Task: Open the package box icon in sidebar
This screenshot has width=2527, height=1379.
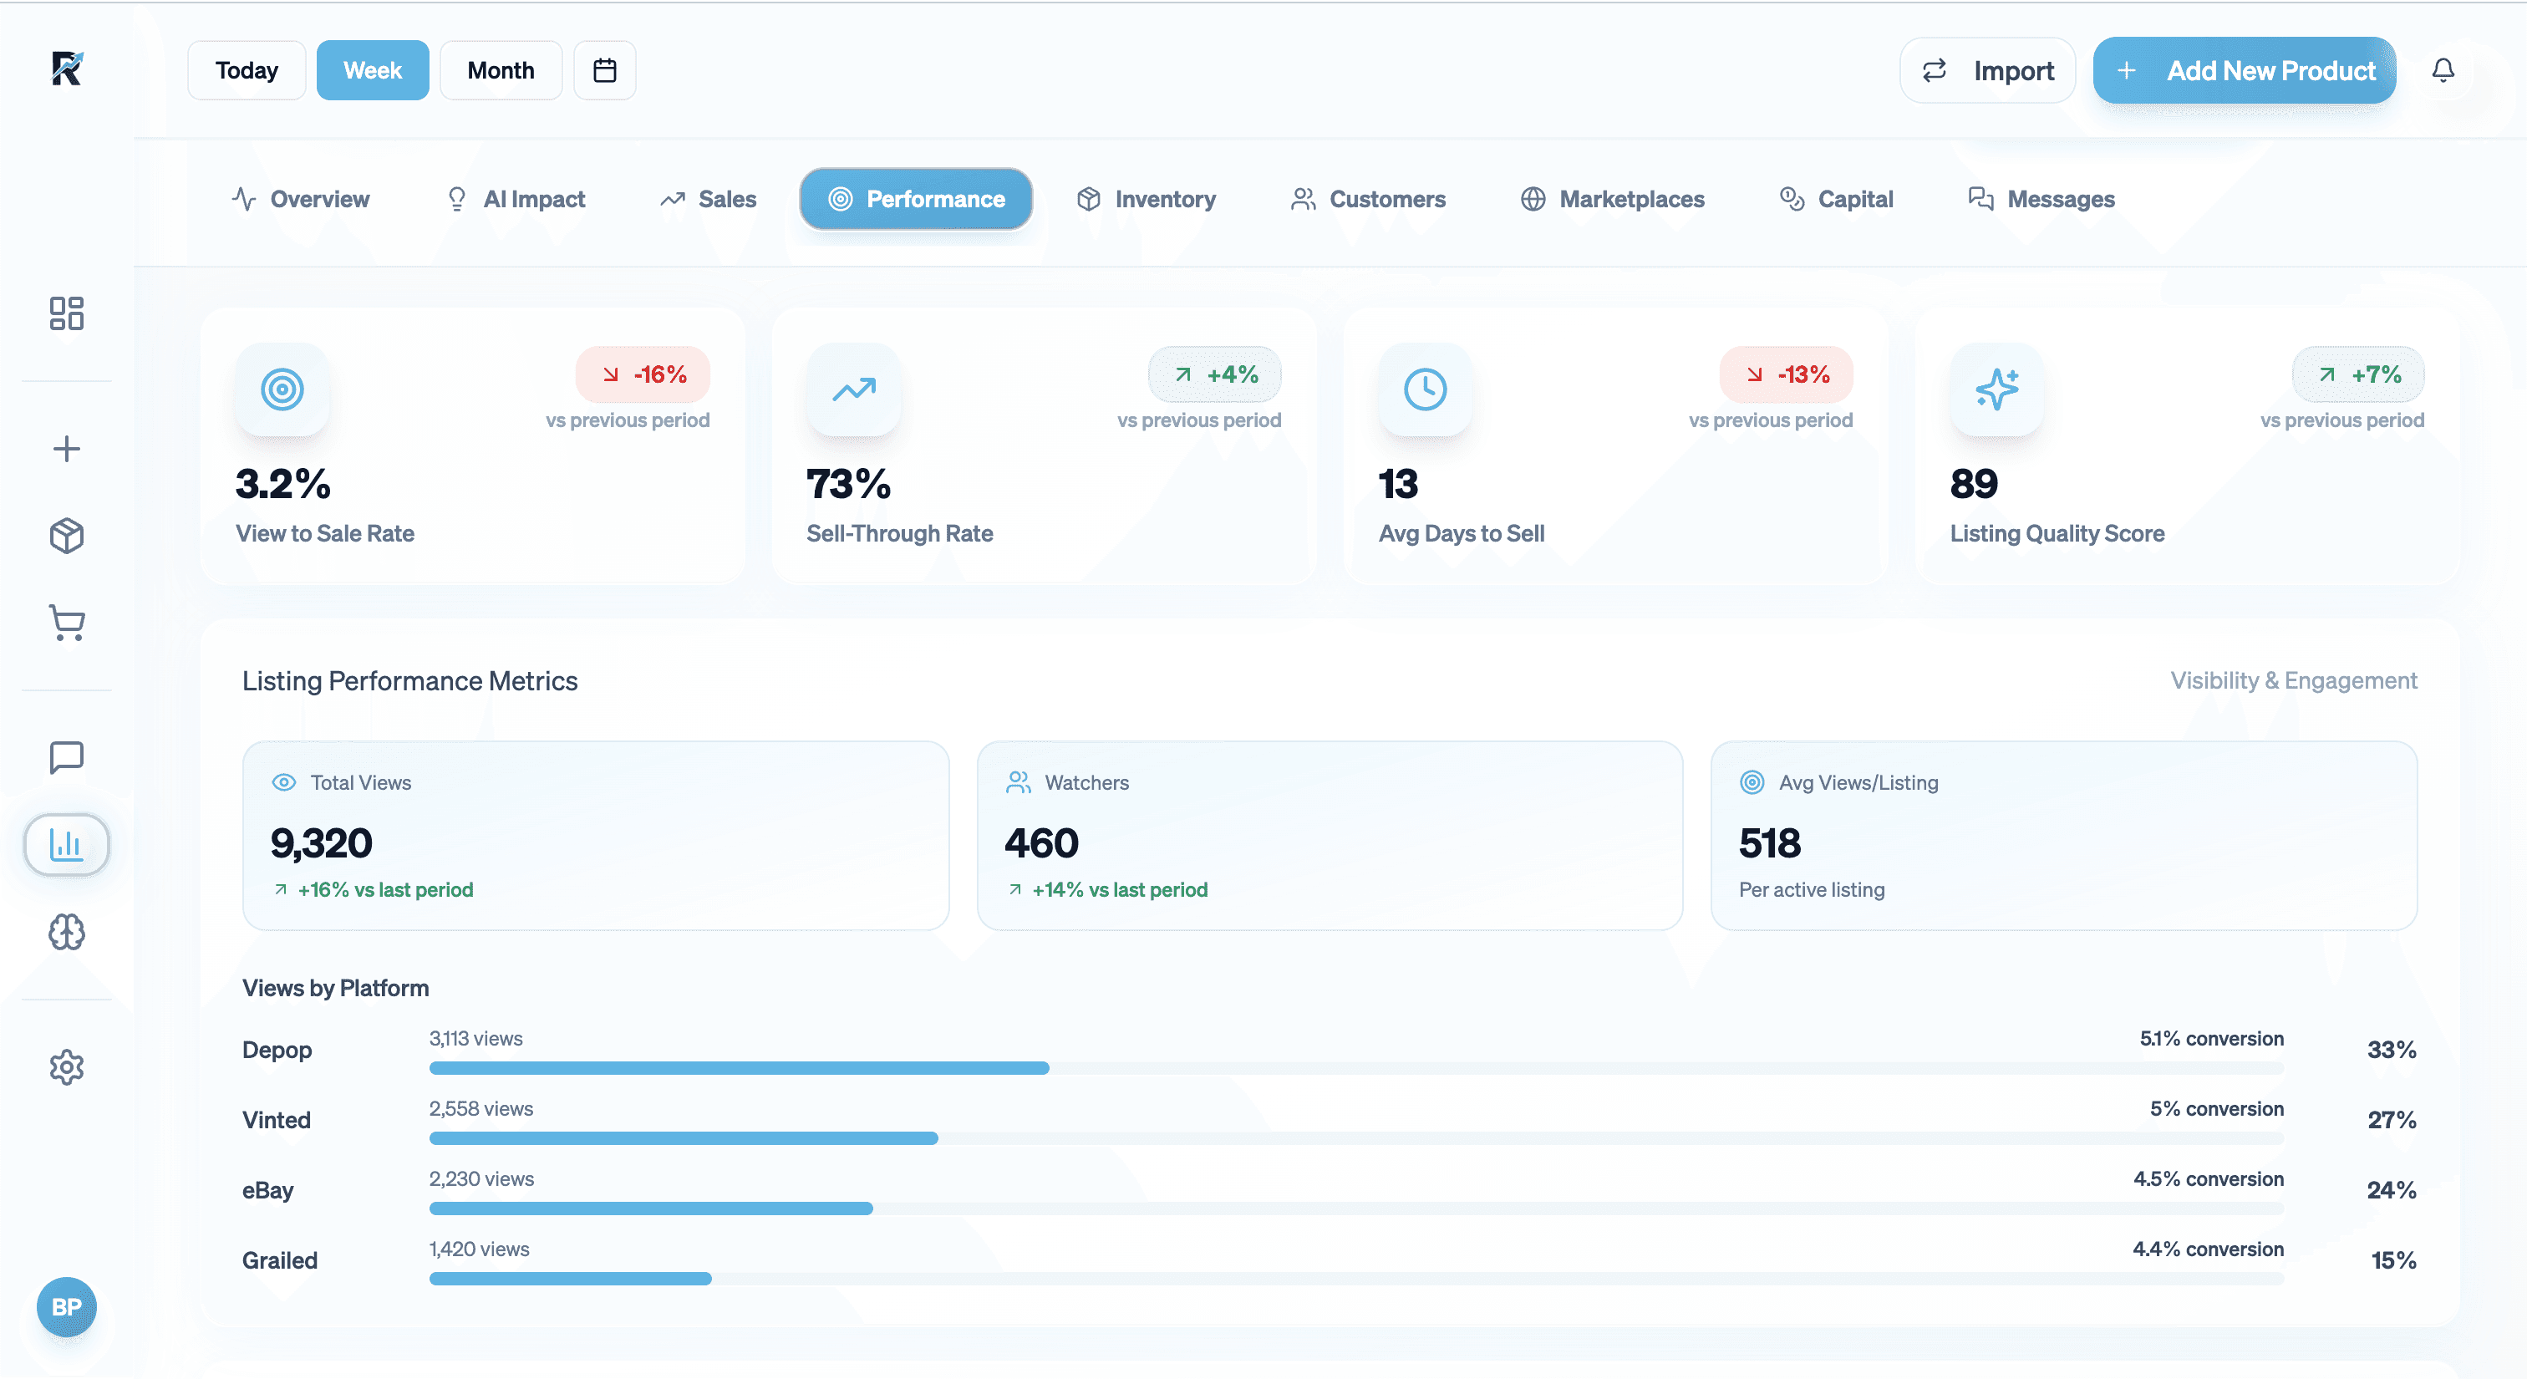Action: (67, 536)
